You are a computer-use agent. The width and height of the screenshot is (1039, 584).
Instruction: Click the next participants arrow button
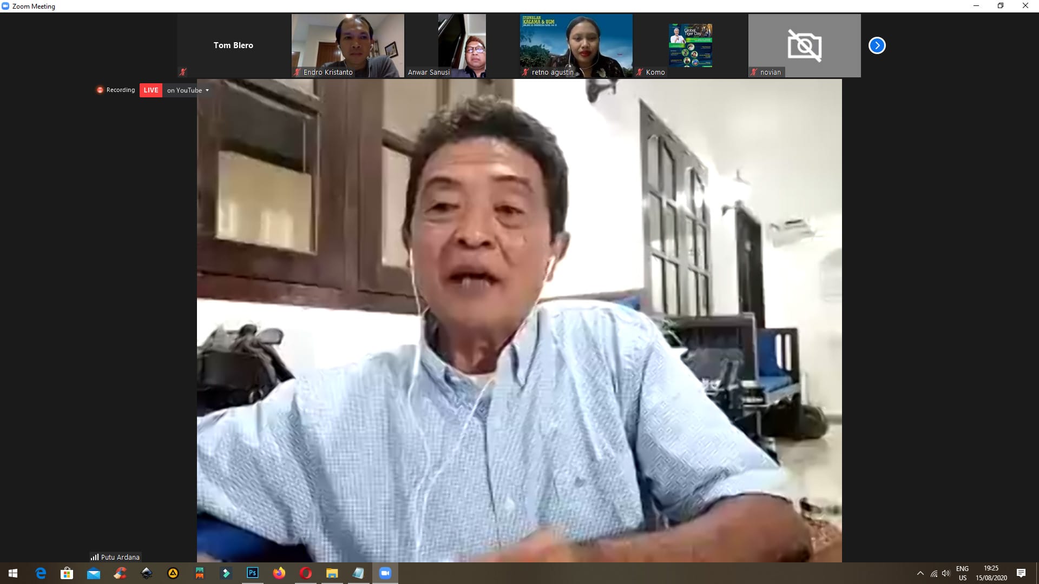877,45
